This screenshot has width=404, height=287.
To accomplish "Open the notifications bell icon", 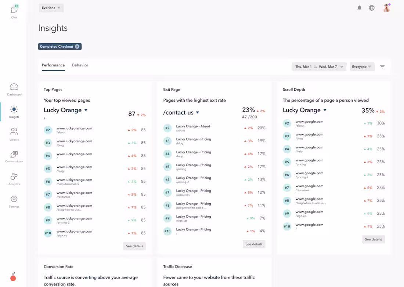I will 359,8.
